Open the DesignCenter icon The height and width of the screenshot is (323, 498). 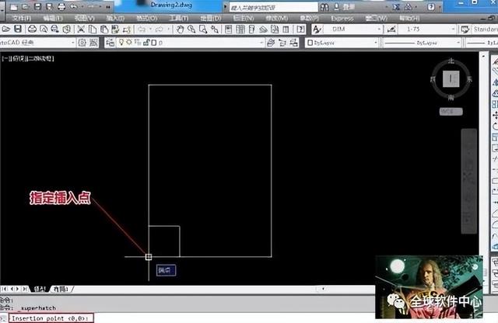[x=240, y=30]
